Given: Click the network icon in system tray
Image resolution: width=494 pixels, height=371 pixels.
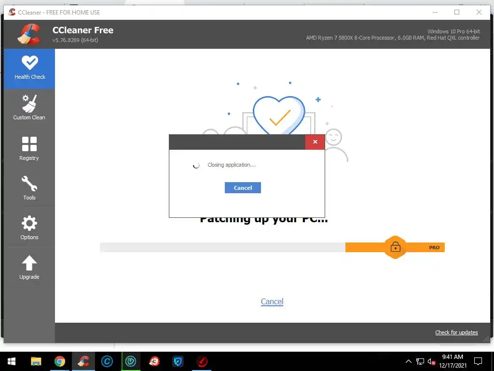Looking at the screenshot, I should coord(420,361).
